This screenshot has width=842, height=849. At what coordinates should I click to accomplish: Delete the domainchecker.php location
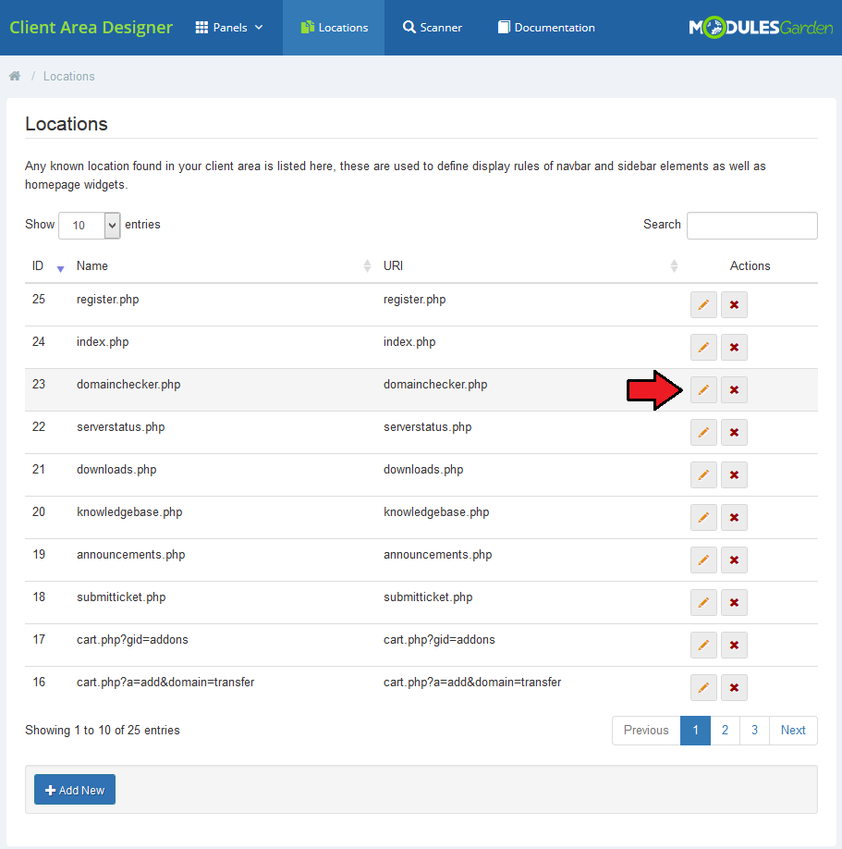734,390
